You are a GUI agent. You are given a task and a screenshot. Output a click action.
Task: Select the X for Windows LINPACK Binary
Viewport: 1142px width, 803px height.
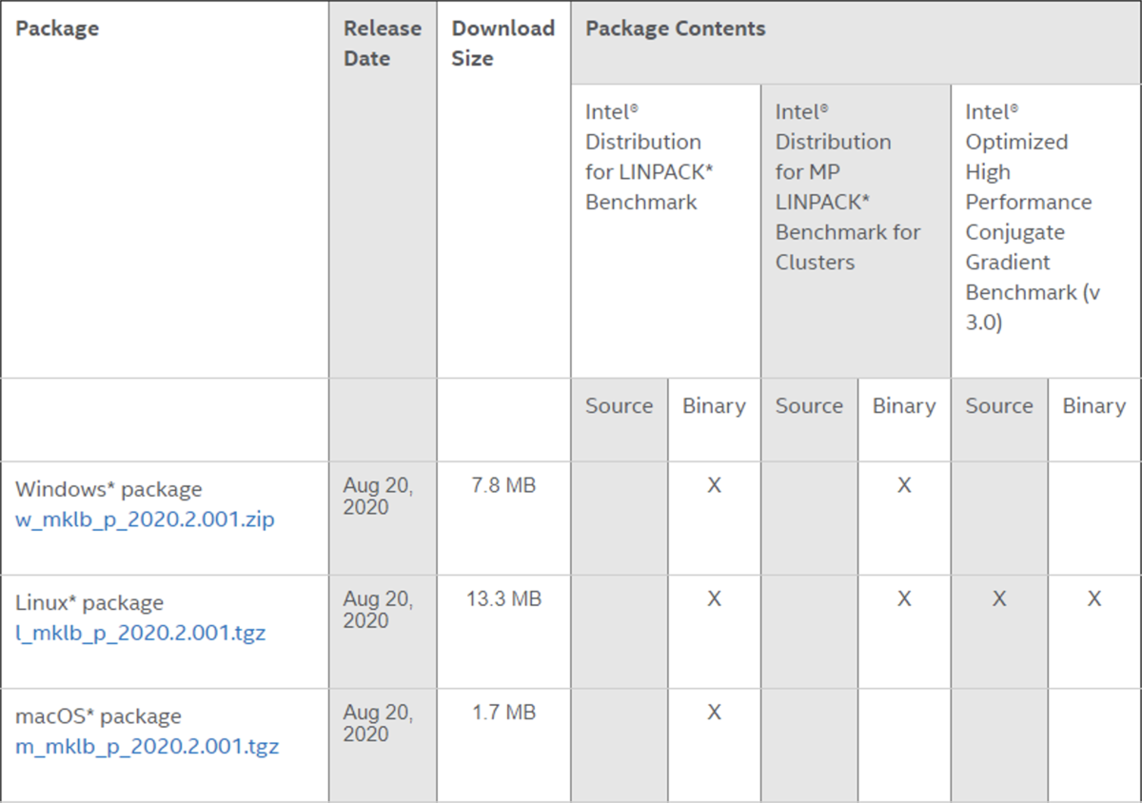pyautogui.click(x=714, y=485)
